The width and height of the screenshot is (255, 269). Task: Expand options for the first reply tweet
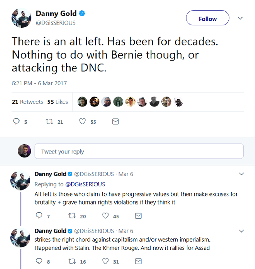pos(241,174)
